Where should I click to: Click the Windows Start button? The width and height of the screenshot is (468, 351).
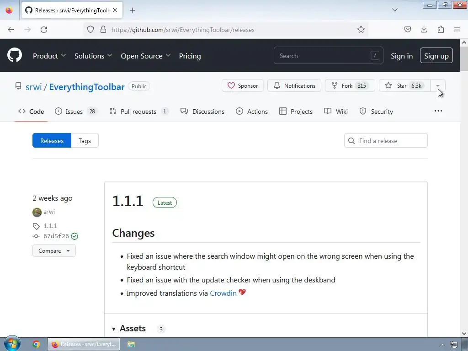12,344
